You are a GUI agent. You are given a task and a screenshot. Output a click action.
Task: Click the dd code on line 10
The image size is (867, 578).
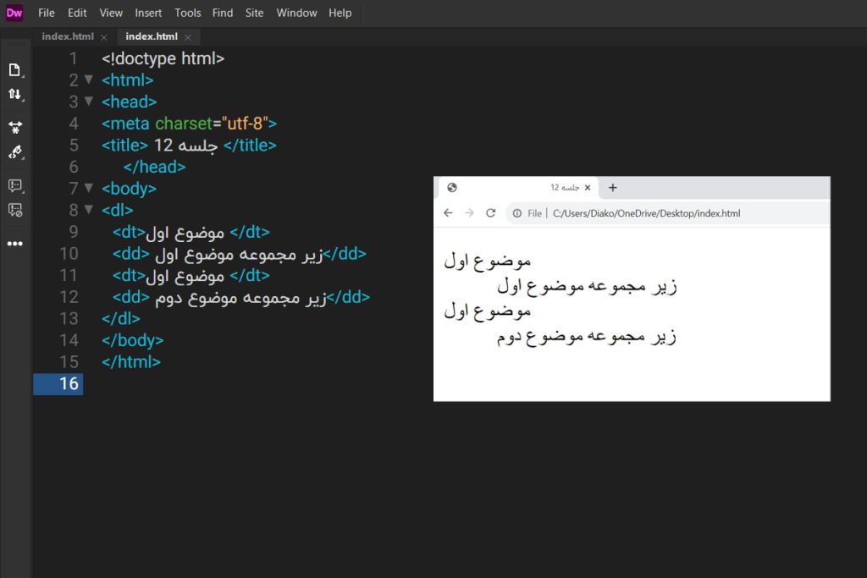coord(240,254)
